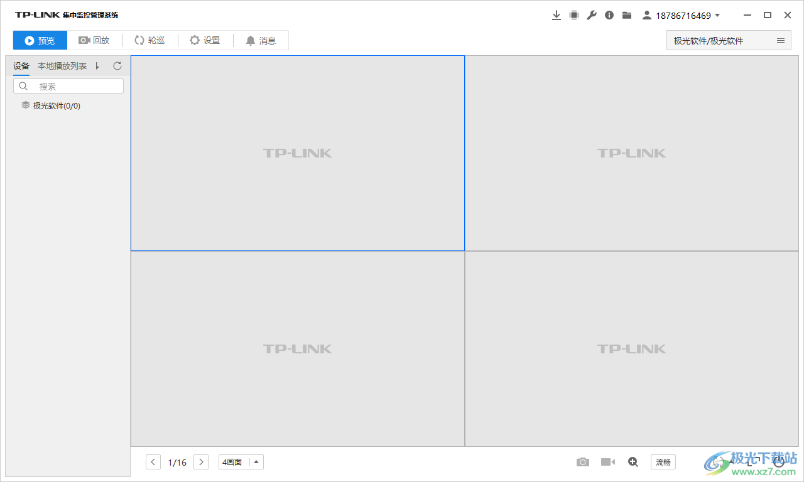
Task: Open the snapshot camera tool
Action: pos(582,462)
